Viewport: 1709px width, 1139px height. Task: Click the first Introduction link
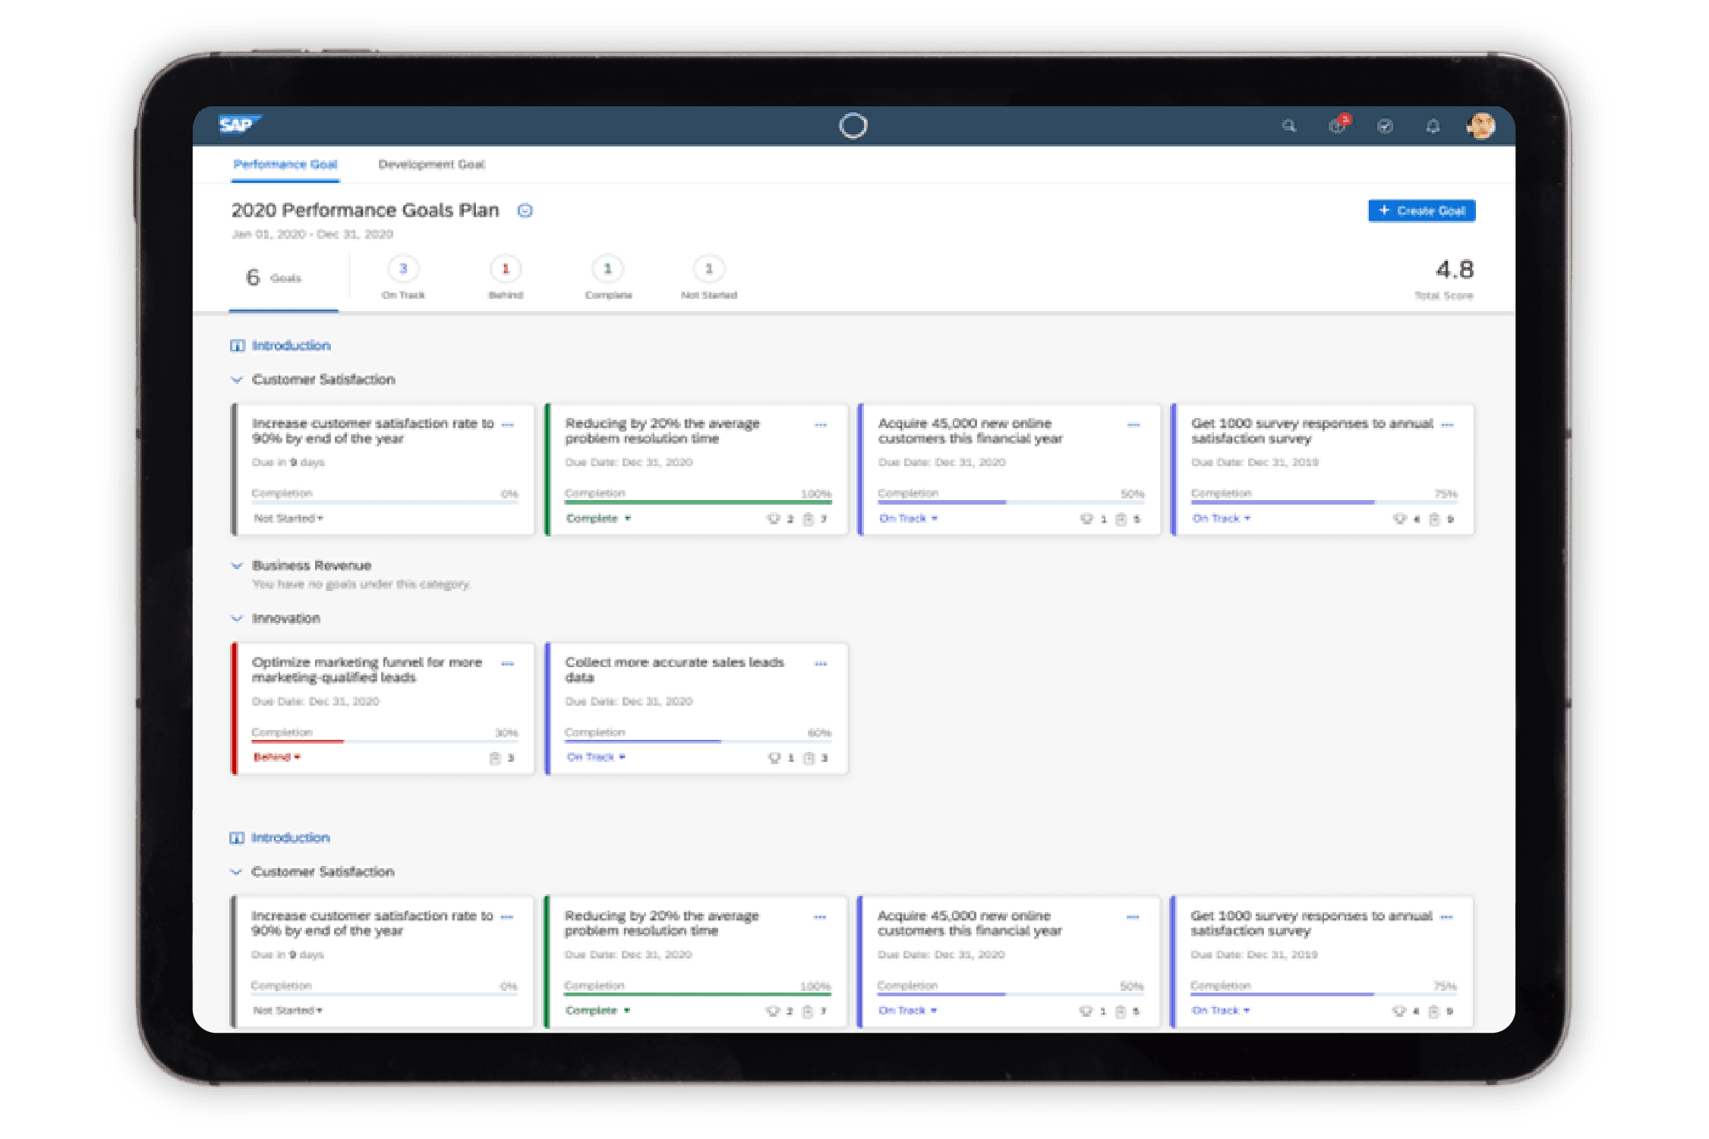coord(291,346)
